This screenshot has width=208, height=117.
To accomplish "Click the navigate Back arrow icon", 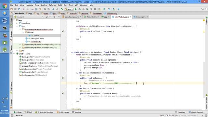I will click(53, 9).
